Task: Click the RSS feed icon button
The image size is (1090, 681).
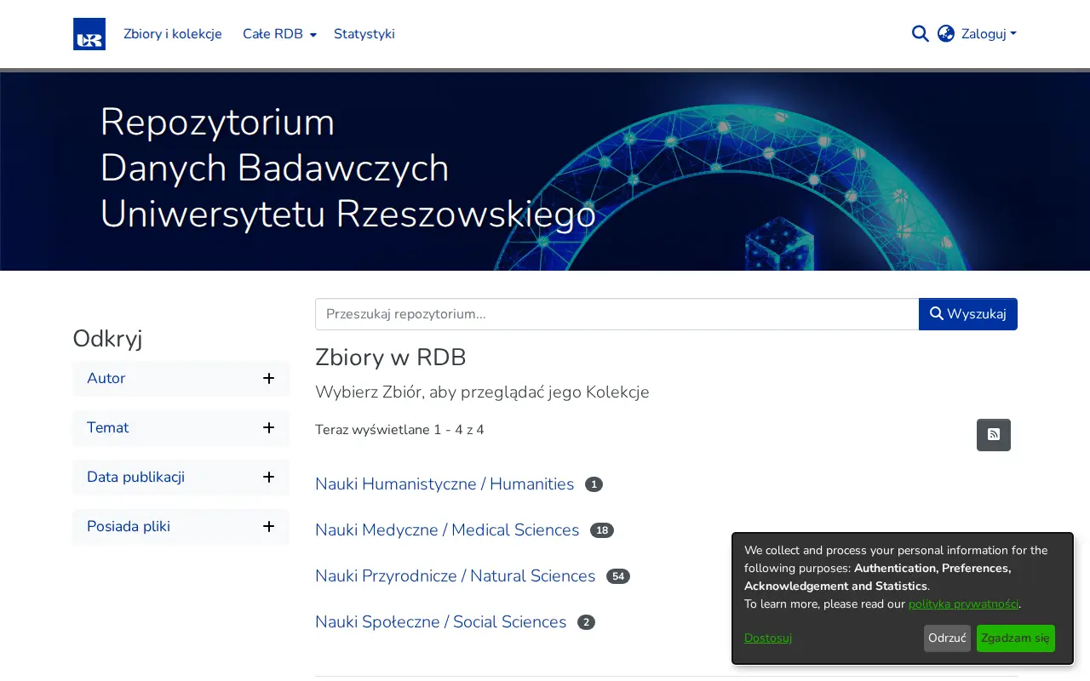Action: (x=994, y=435)
